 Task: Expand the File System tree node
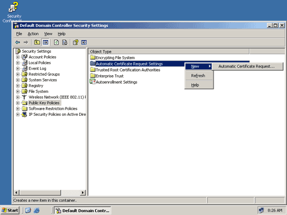(x=18, y=92)
